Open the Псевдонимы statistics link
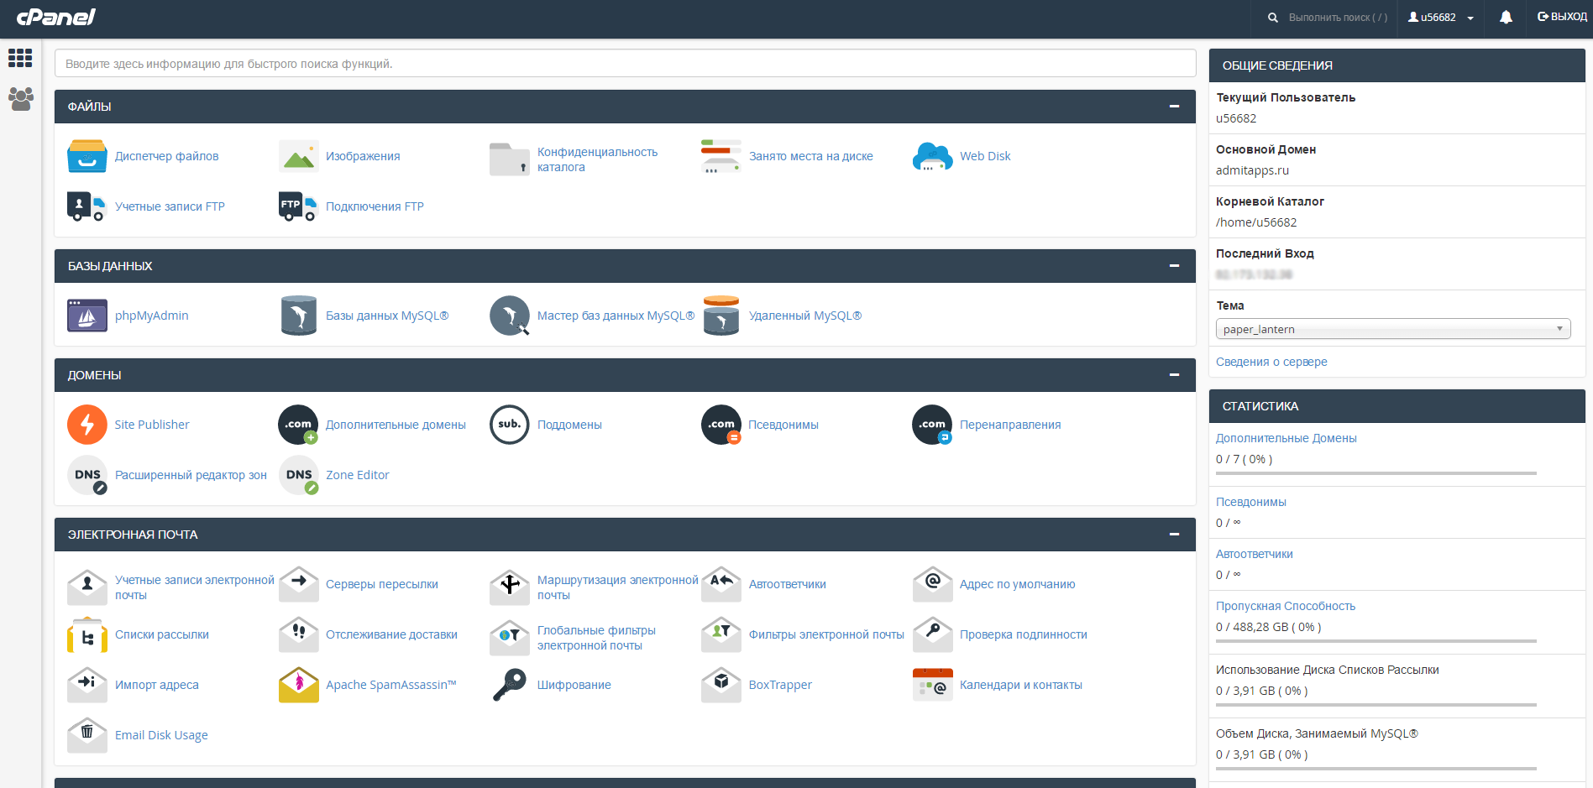The height and width of the screenshot is (788, 1593). 1250,502
